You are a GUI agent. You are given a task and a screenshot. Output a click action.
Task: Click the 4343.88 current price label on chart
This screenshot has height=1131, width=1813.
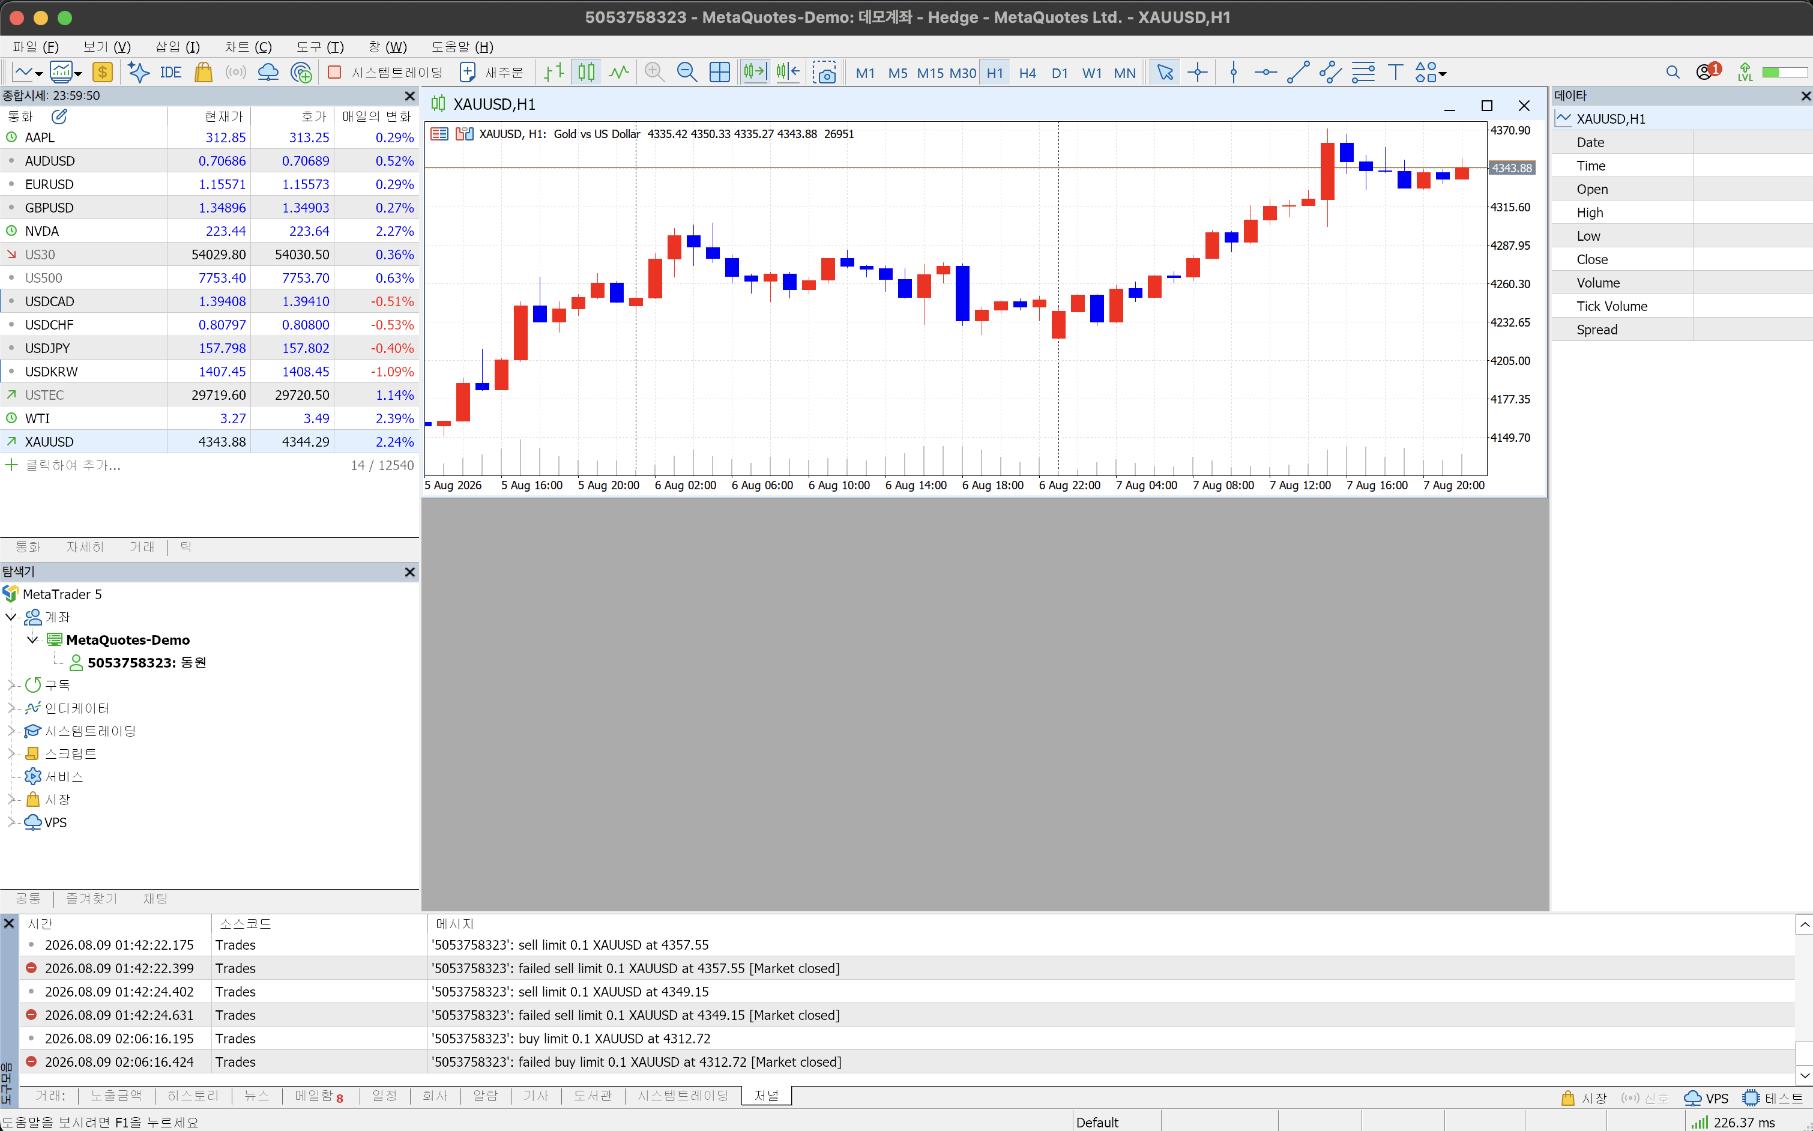coord(1511,167)
